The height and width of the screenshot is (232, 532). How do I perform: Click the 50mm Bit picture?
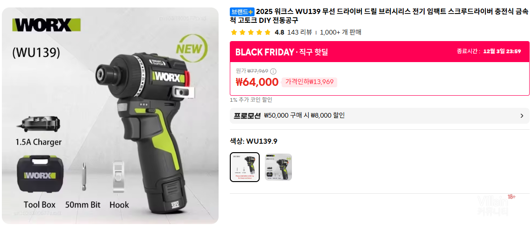(83, 177)
